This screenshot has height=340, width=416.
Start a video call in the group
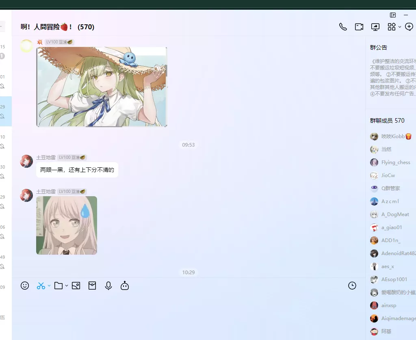(359, 27)
